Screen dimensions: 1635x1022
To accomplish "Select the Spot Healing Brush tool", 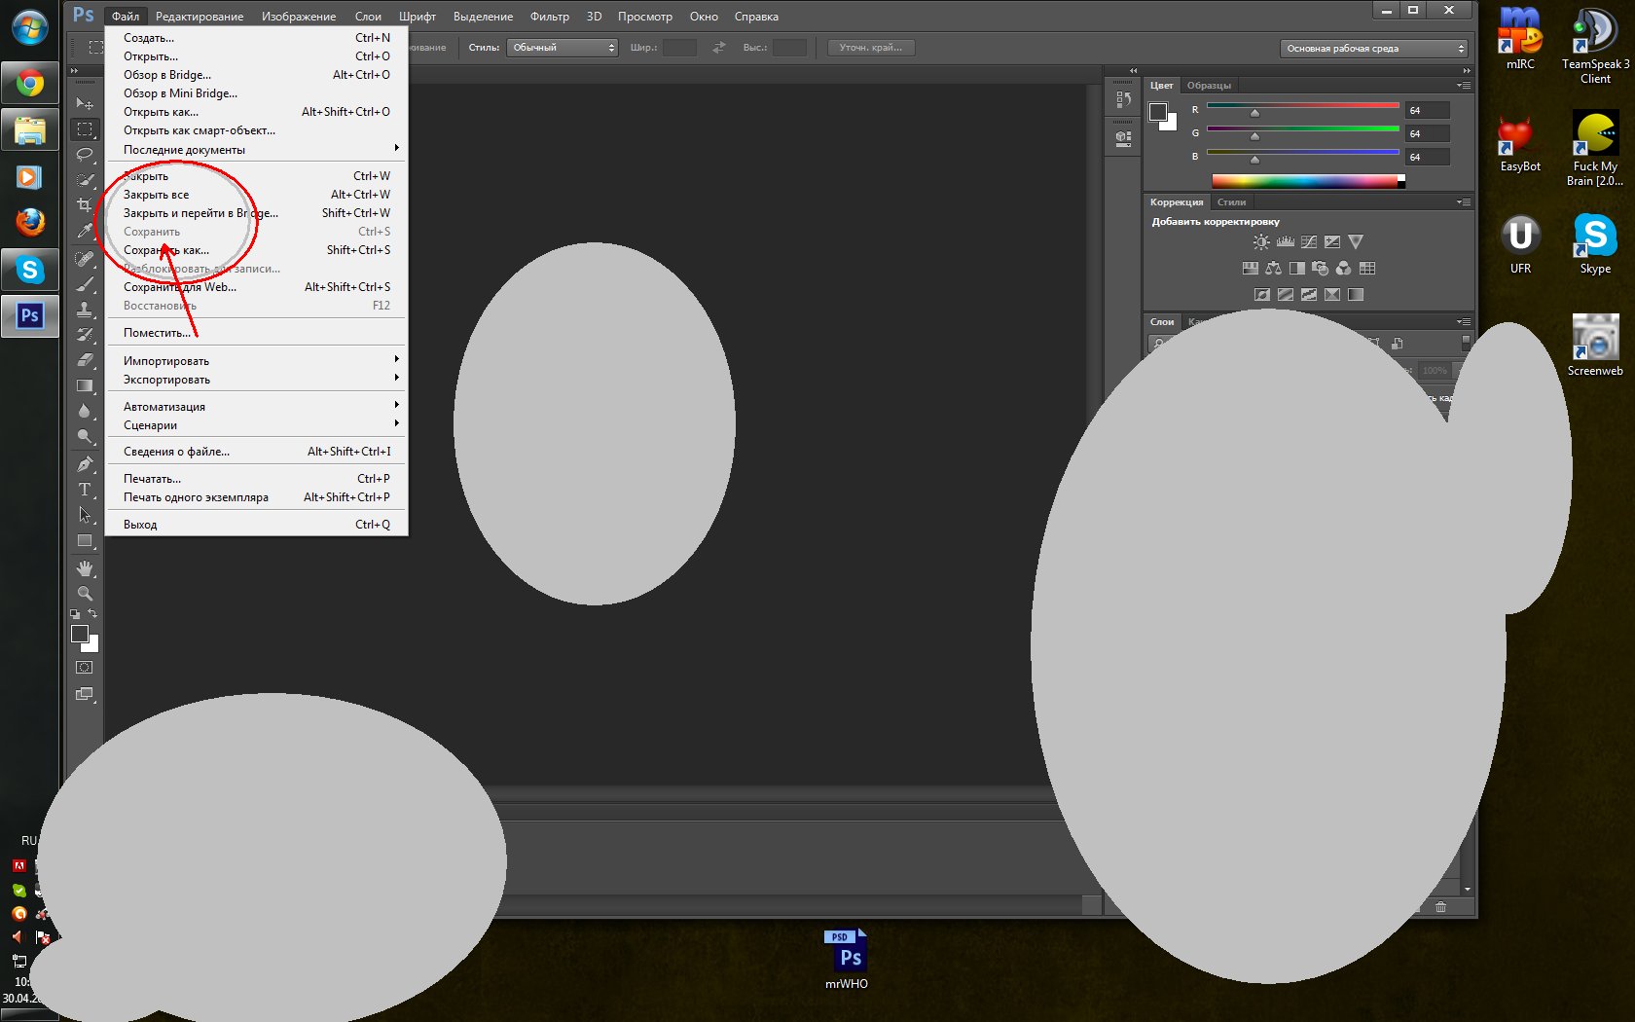I will [x=85, y=259].
